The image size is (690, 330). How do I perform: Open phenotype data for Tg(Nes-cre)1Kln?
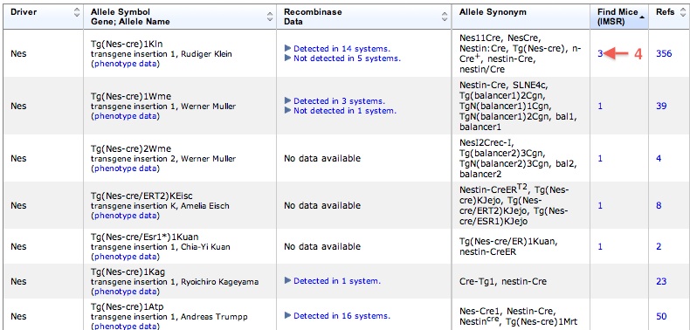coord(125,64)
